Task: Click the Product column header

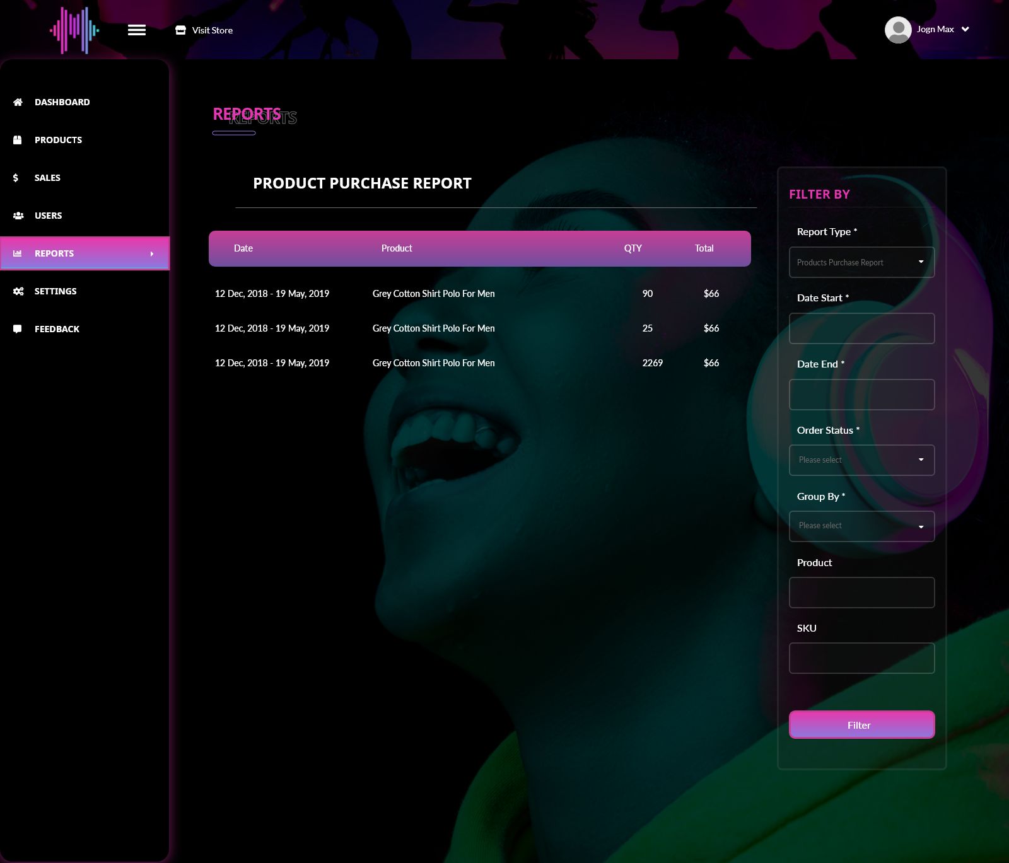Action: pyautogui.click(x=397, y=248)
